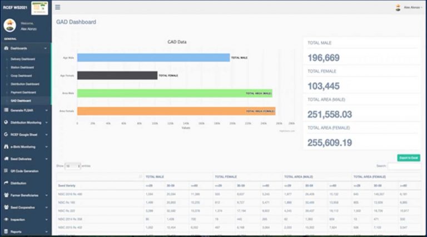Open the Delivery Dashboard menu item
Image resolution: width=427 pixels, height=237 pixels.
(23, 59)
